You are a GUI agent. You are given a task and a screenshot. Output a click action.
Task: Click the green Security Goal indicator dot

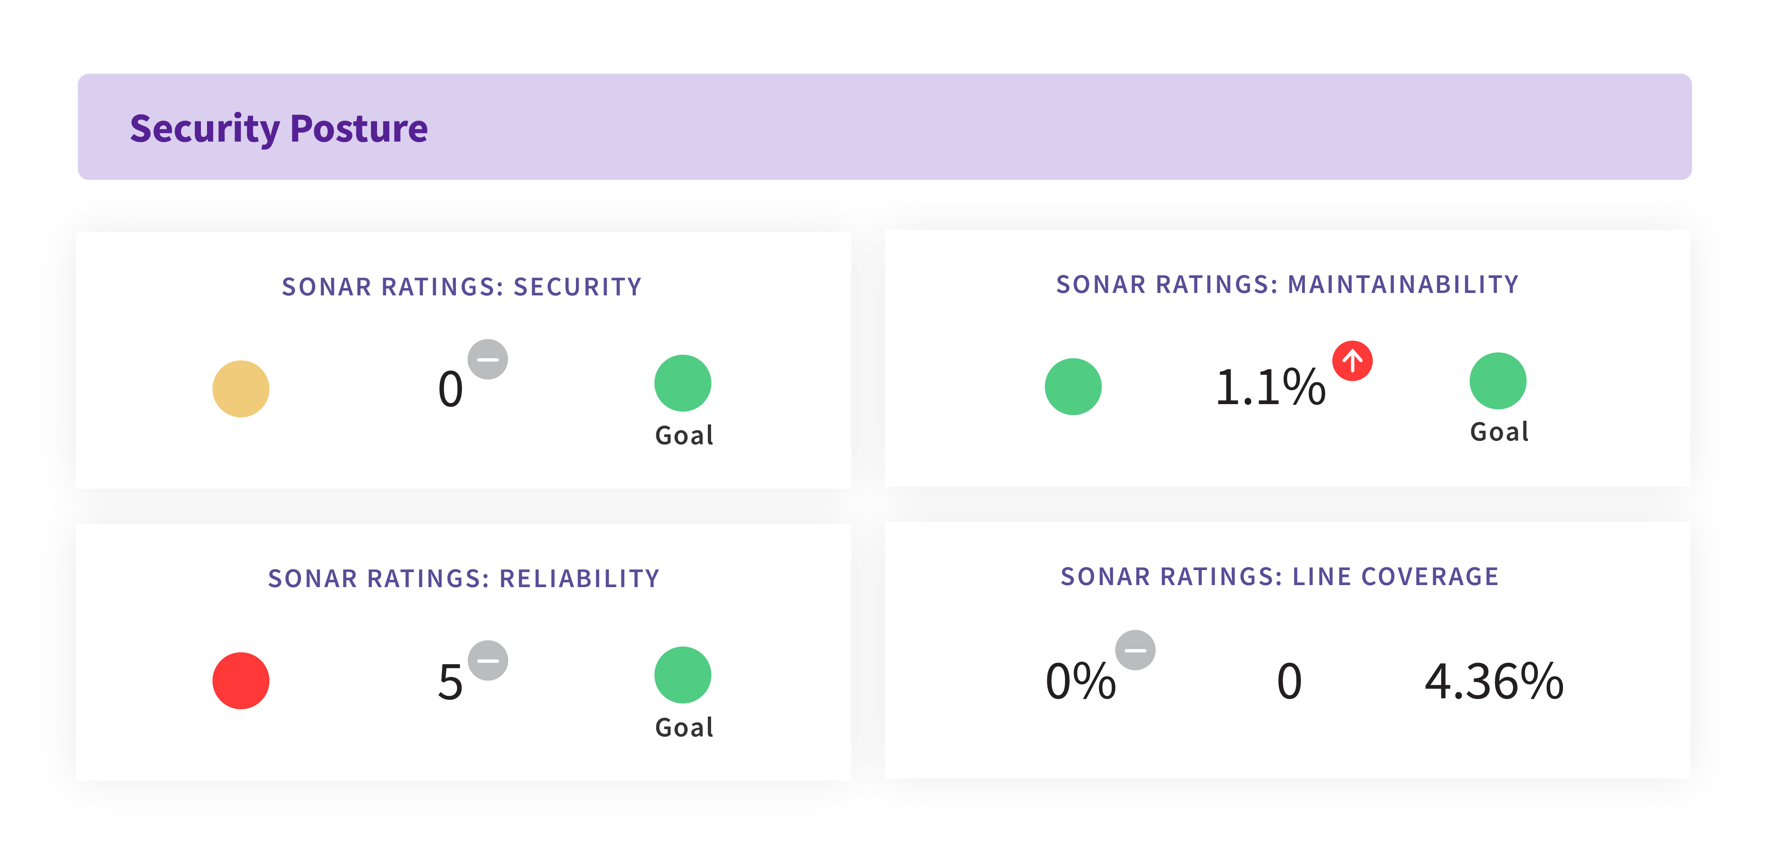(x=682, y=383)
